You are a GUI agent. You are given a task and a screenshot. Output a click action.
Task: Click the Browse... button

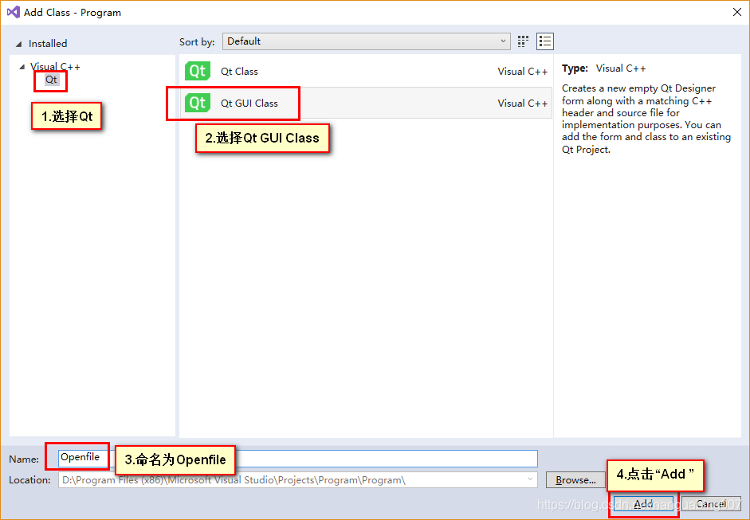pyautogui.click(x=575, y=480)
